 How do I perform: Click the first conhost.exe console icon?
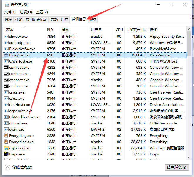pos(6,68)
